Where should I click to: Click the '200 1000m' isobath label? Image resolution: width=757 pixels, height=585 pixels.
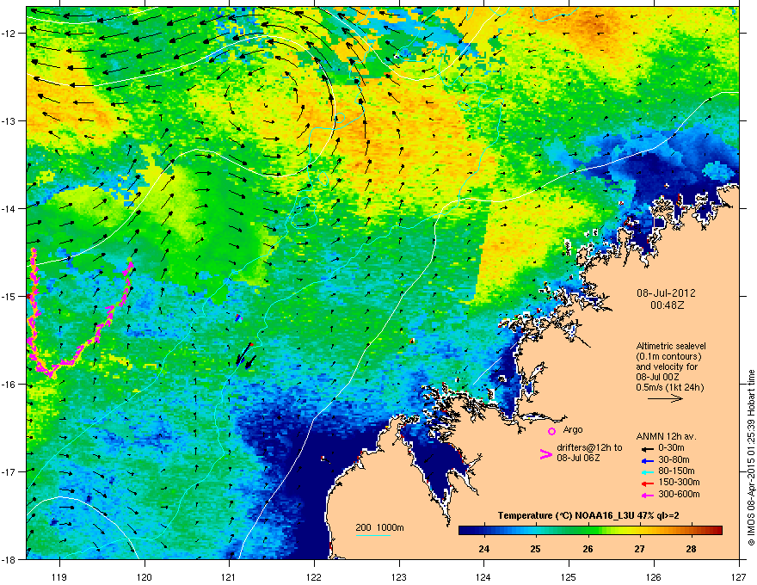pos(379,527)
